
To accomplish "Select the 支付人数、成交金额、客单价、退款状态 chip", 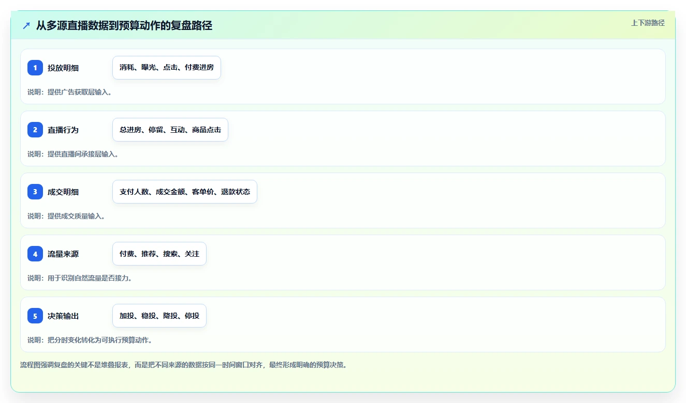I will point(185,192).
